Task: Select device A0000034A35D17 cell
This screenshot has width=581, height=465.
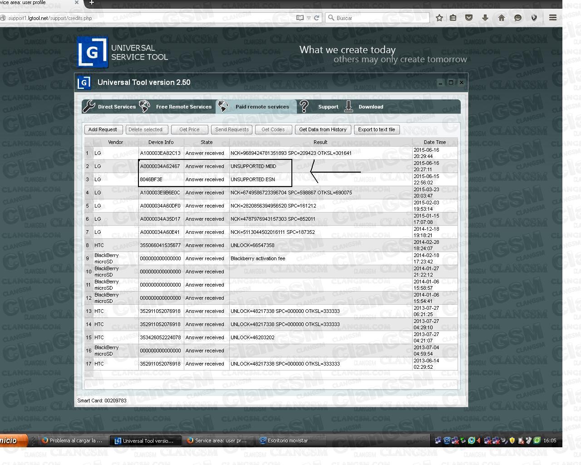Action: 161,219
